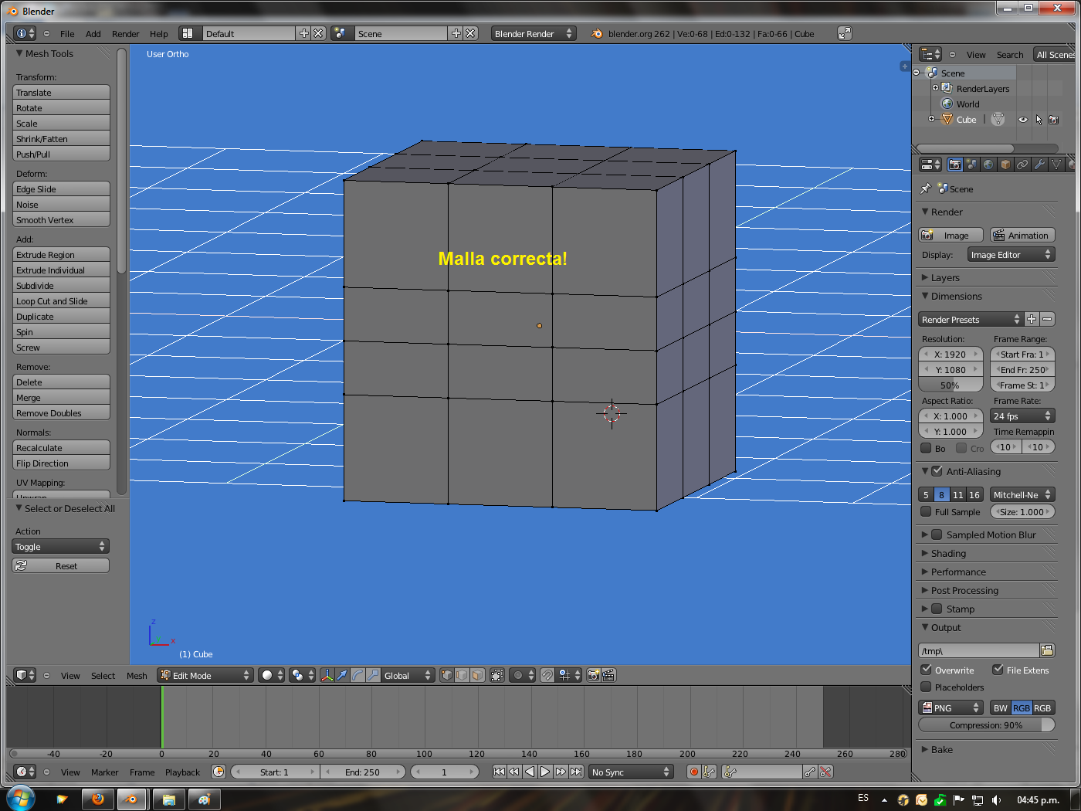The height and width of the screenshot is (811, 1081).
Task: Click the Extrude Region button
Action: click(61, 255)
